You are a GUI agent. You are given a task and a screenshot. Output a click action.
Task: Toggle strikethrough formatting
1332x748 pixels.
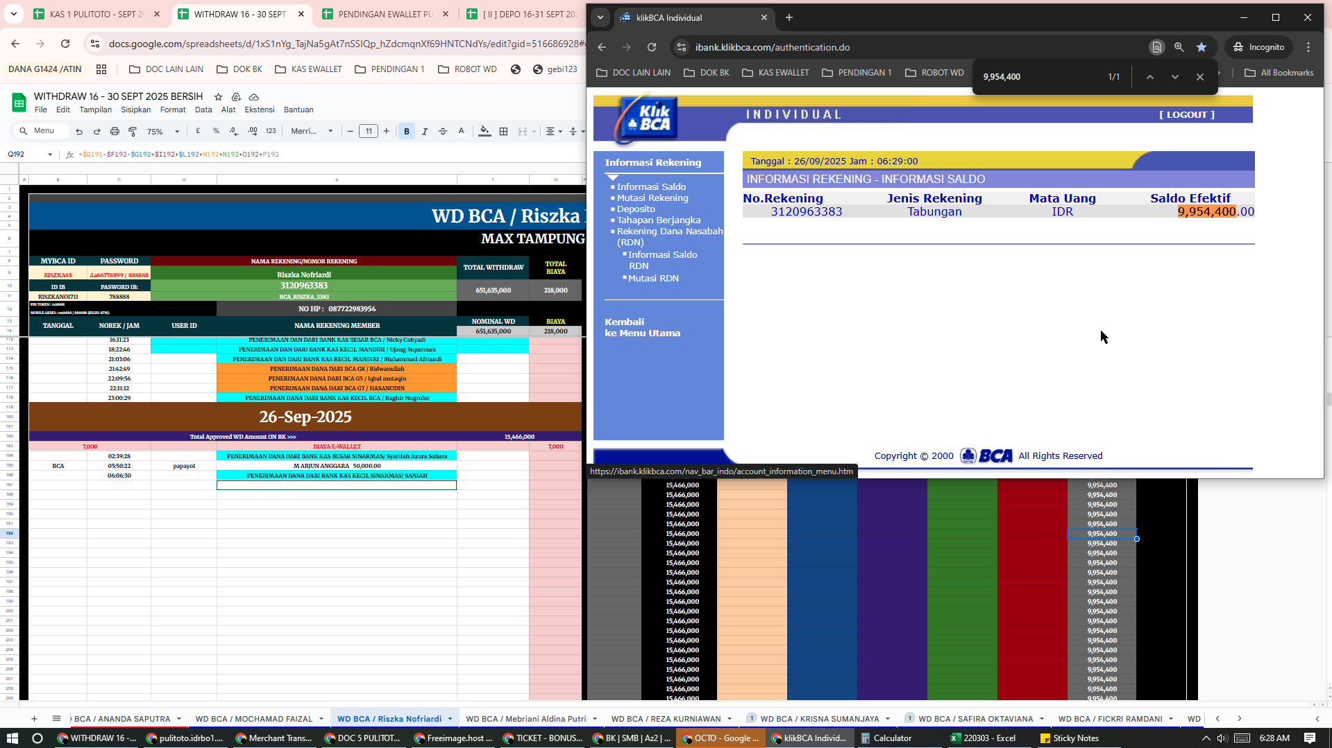tap(443, 131)
